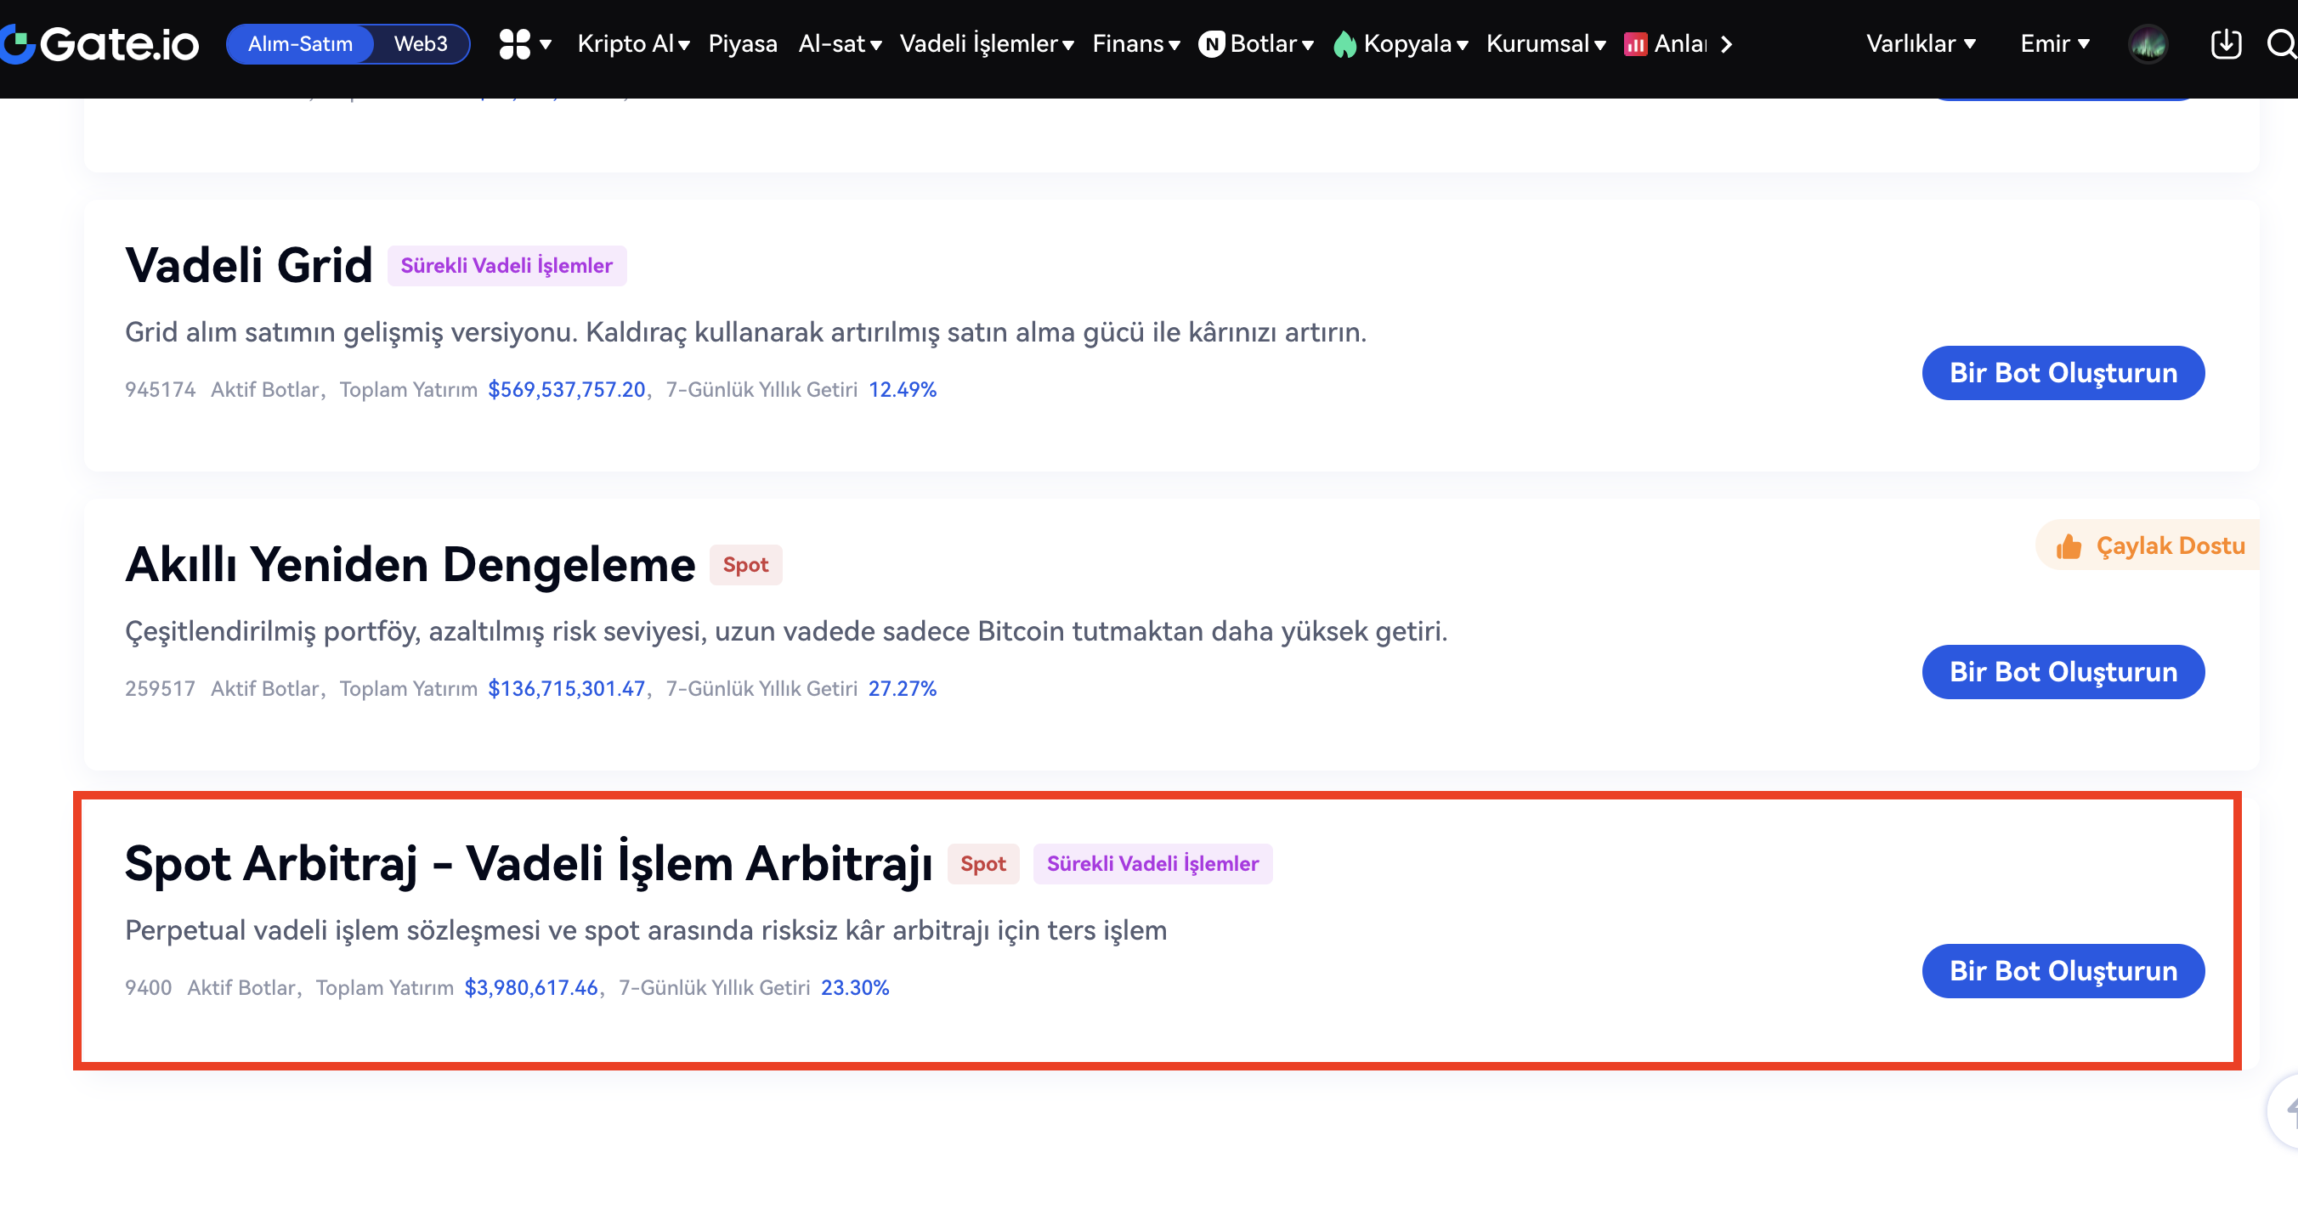Viewport: 2298px width, 1220px height.
Task: Click the Gate.io logo
Action: 100,43
